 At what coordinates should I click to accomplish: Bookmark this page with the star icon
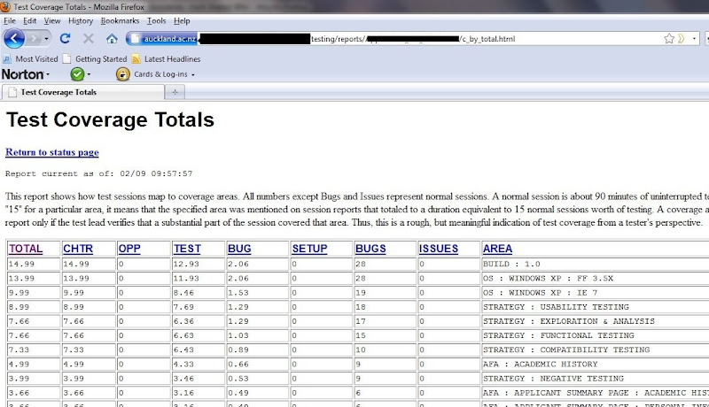click(x=669, y=39)
